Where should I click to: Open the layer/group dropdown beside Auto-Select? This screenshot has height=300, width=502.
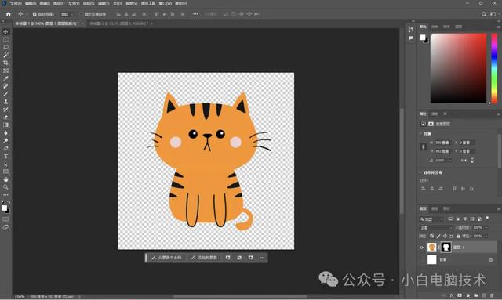[67, 14]
